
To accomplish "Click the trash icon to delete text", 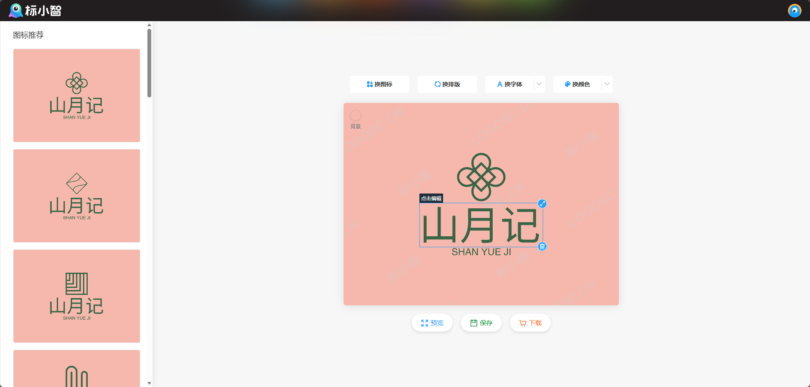I will click(542, 246).
